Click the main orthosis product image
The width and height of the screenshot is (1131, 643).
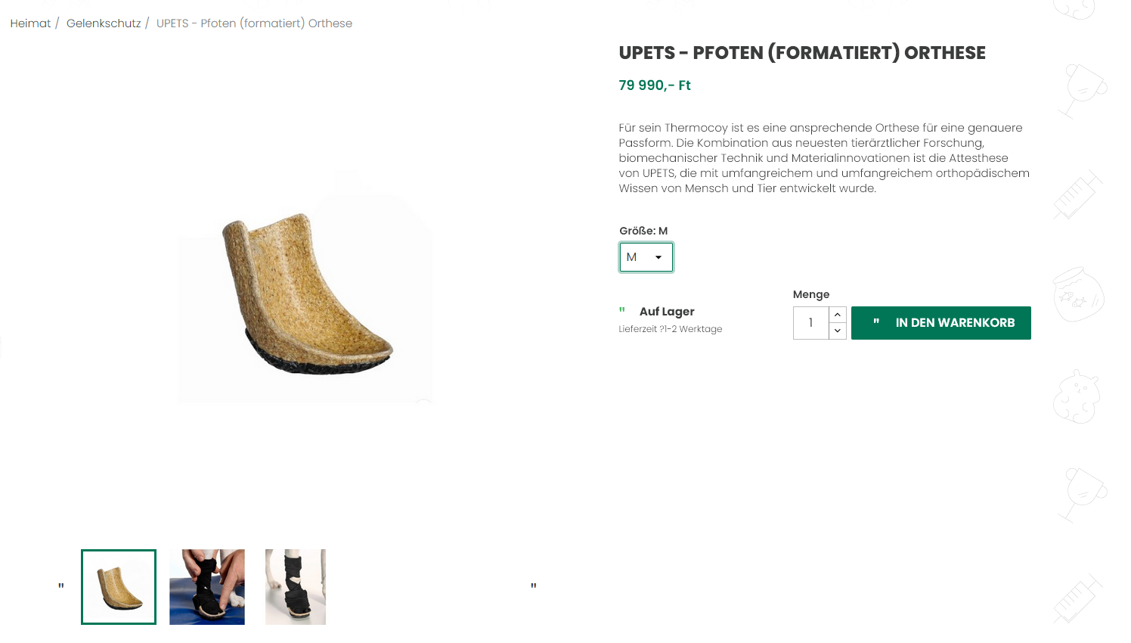coord(305,294)
